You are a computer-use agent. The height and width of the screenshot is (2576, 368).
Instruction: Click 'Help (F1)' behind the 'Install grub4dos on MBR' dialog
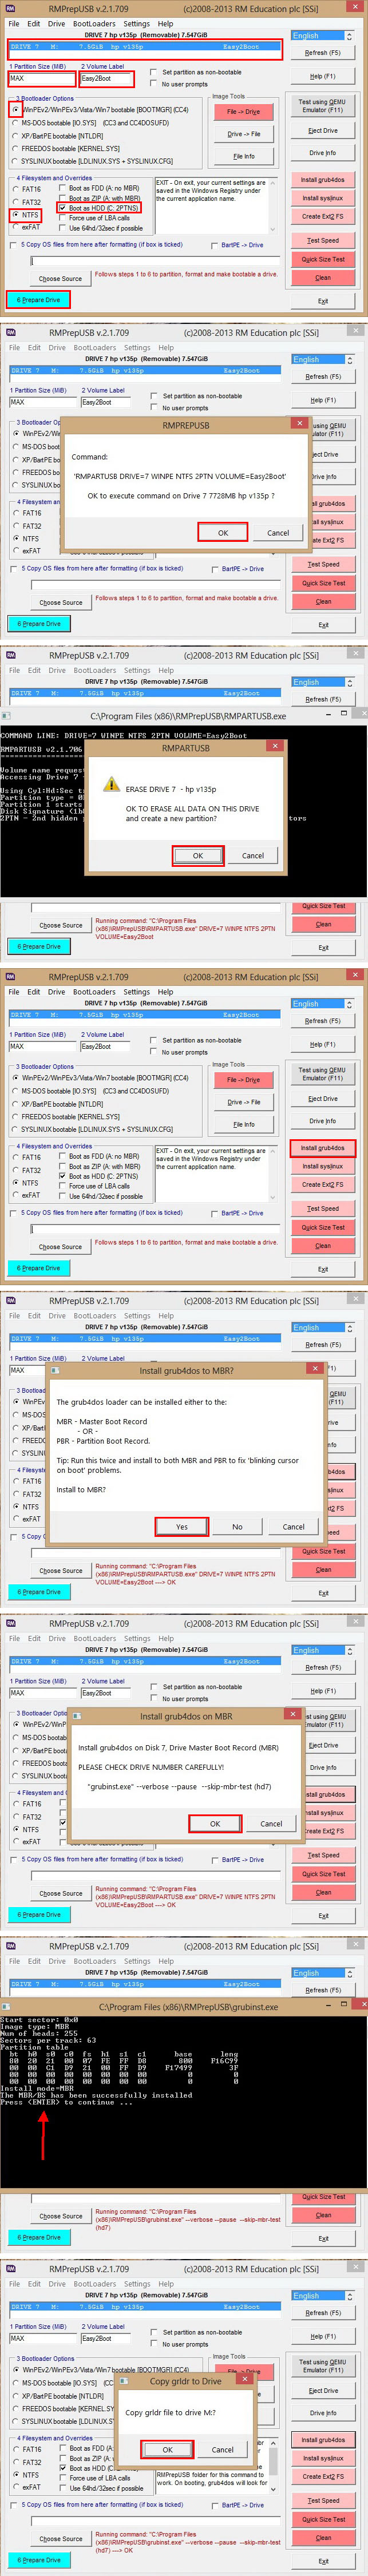point(322,1690)
